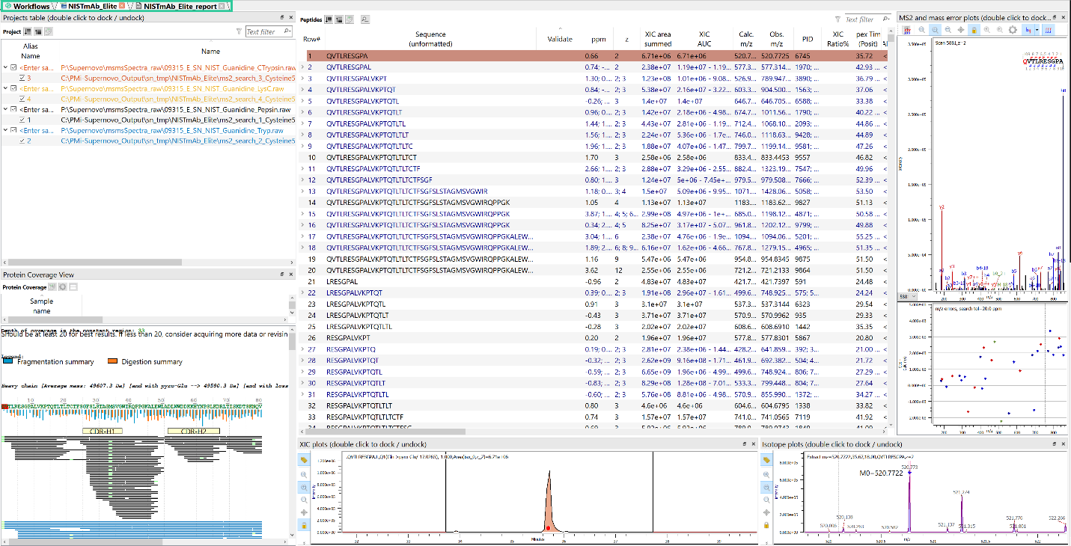Focus the Peptides table text filter field
This screenshot has height=546, width=1071.
867,19
